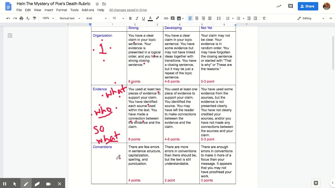This screenshot has width=335, height=188.
Task: Open the Add-ons menu
Action: 88,10
